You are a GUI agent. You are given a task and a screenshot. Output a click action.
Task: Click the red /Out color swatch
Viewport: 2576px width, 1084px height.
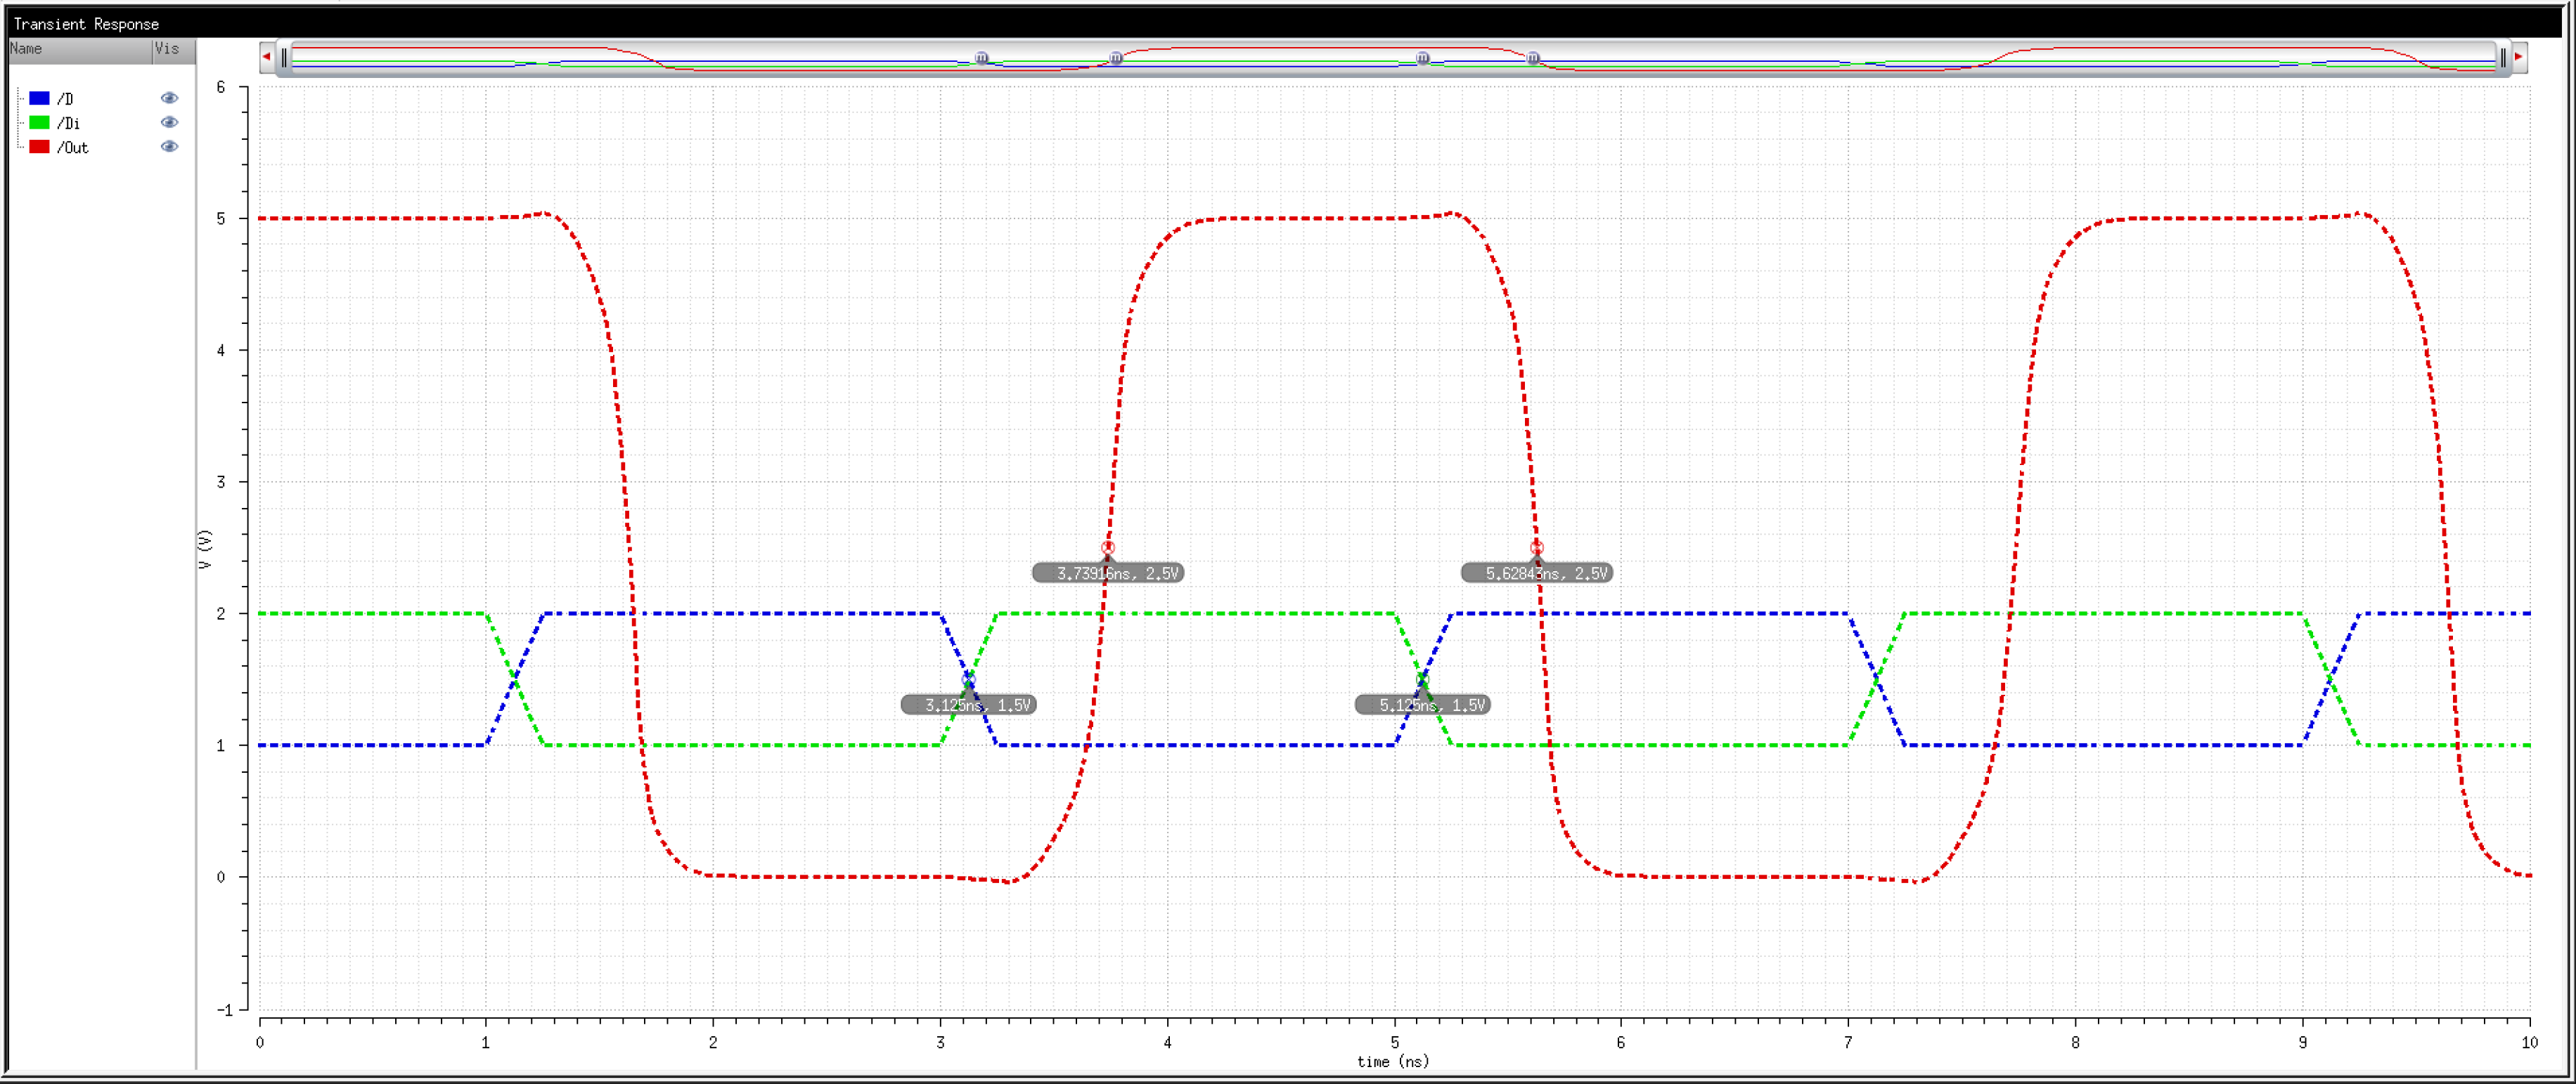click(39, 147)
